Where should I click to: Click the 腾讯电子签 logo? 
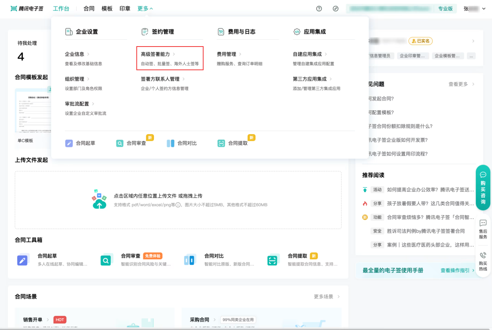tap(27, 8)
